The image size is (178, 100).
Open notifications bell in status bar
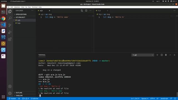[x=175, y=99]
